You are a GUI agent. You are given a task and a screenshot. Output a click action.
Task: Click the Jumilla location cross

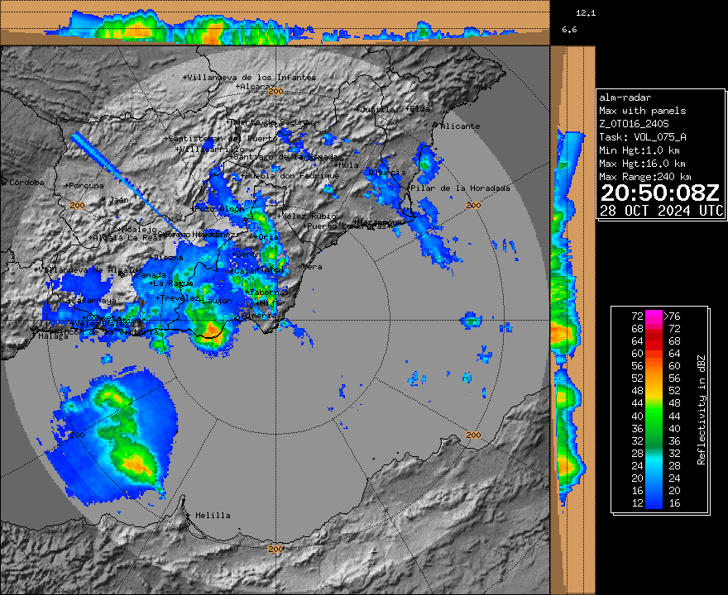358,108
